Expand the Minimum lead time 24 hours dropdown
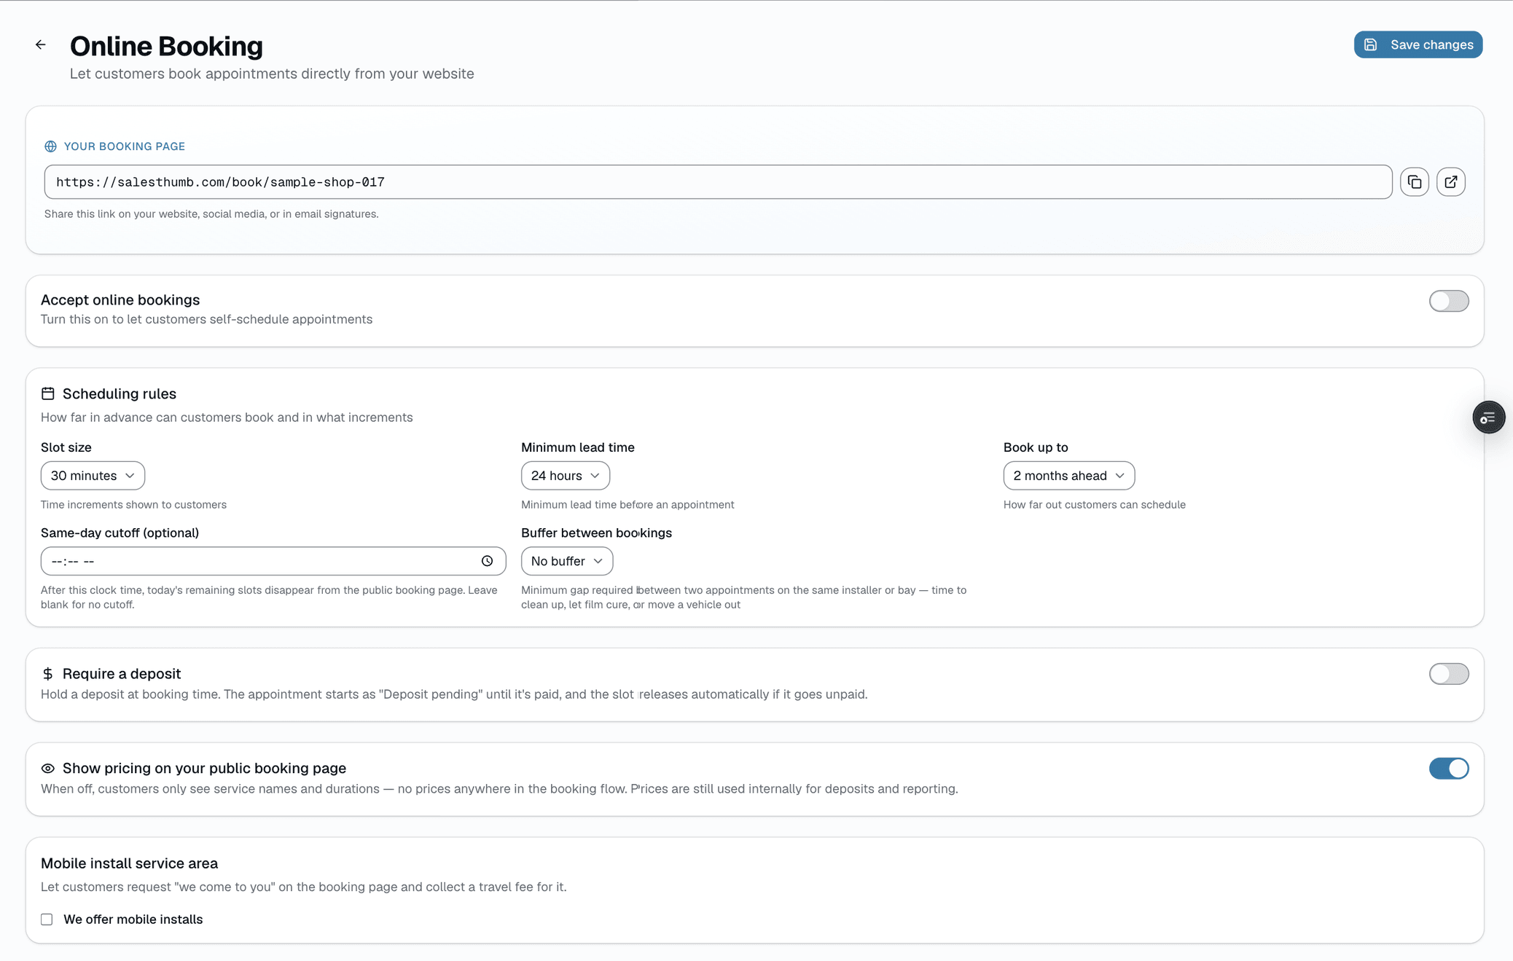 coord(565,476)
